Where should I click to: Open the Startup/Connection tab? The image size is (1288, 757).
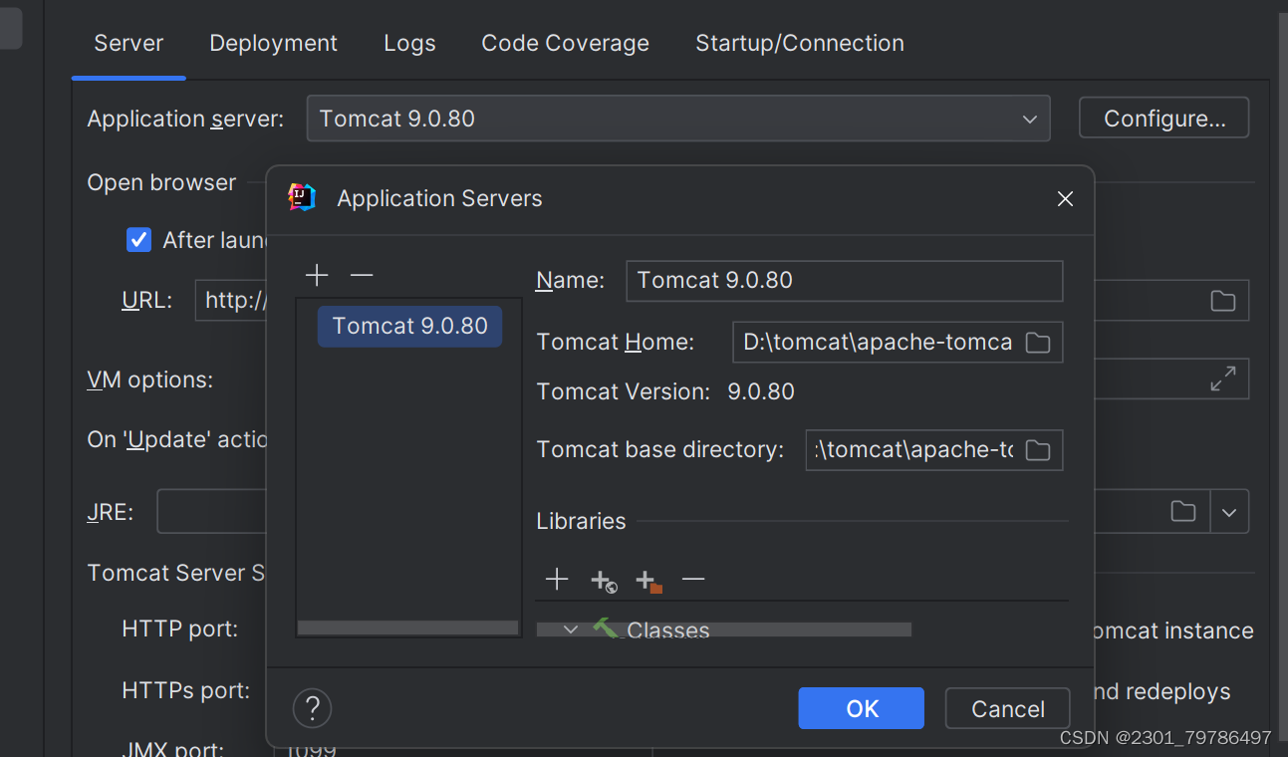coord(800,43)
